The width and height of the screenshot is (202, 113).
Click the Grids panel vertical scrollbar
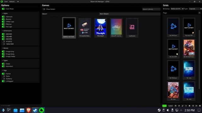199,59
